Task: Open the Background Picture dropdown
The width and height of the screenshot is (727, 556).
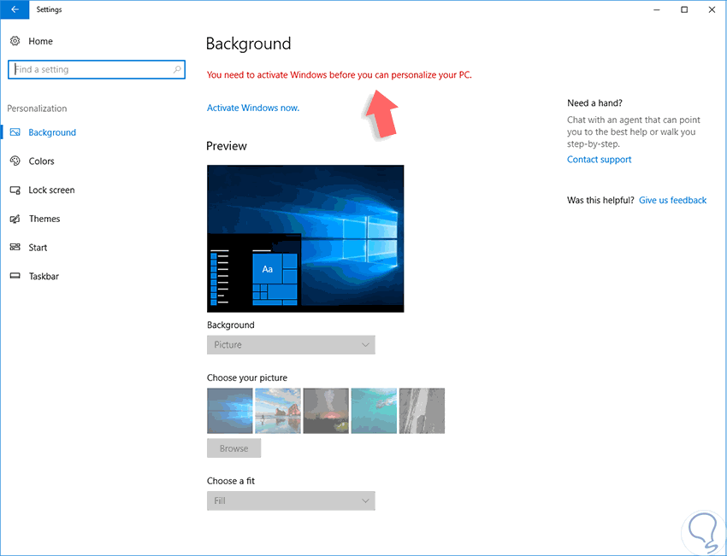Action: (x=291, y=345)
